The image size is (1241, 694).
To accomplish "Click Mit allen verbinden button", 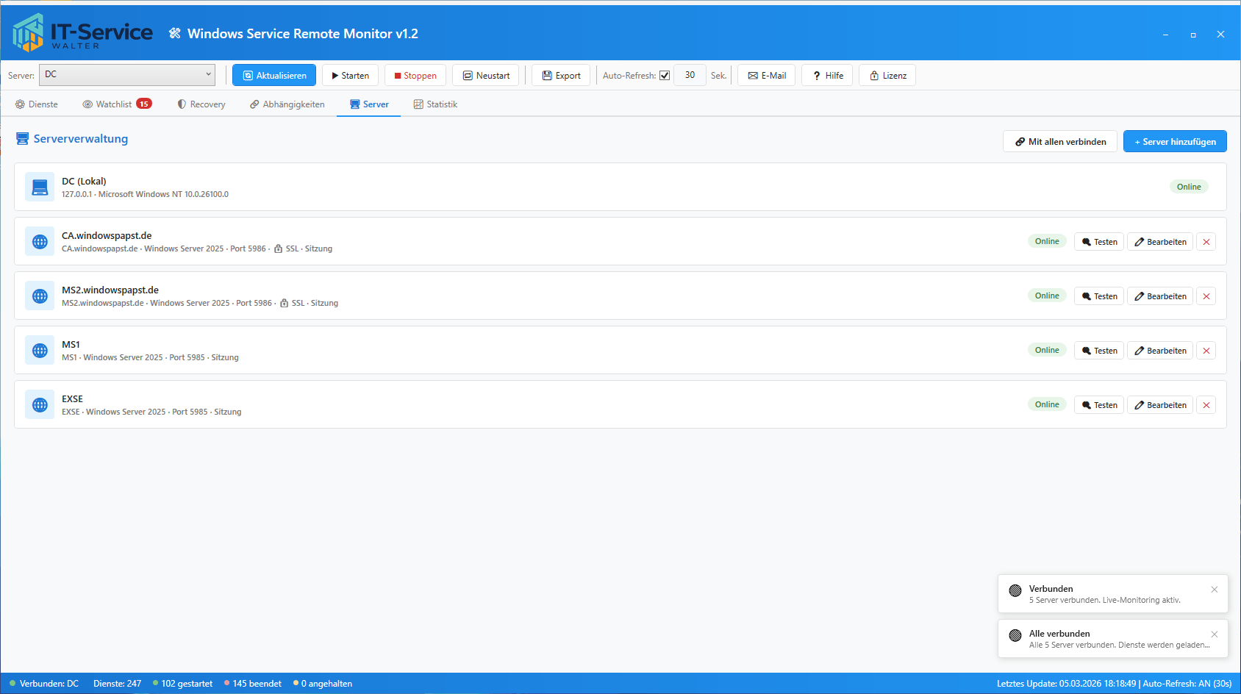I will [x=1059, y=142].
